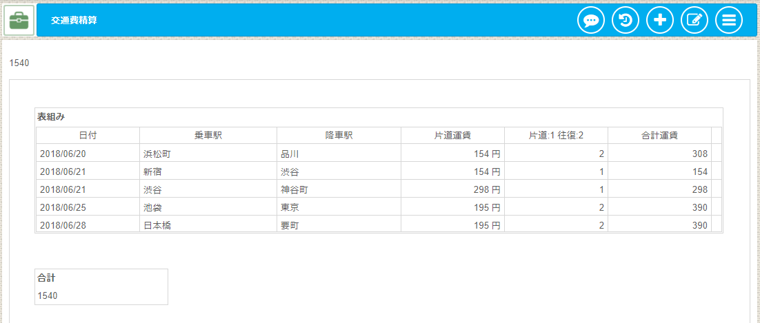Click the plus icon to add record
Image resolution: width=760 pixels, height=323 pixels.
pos(660,21)
